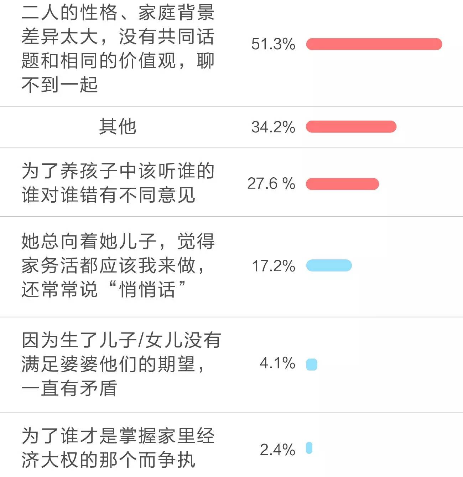Click the 51.3% red progress bar
This screenshot has height=477, width=463.
click(x=374, y=44)
